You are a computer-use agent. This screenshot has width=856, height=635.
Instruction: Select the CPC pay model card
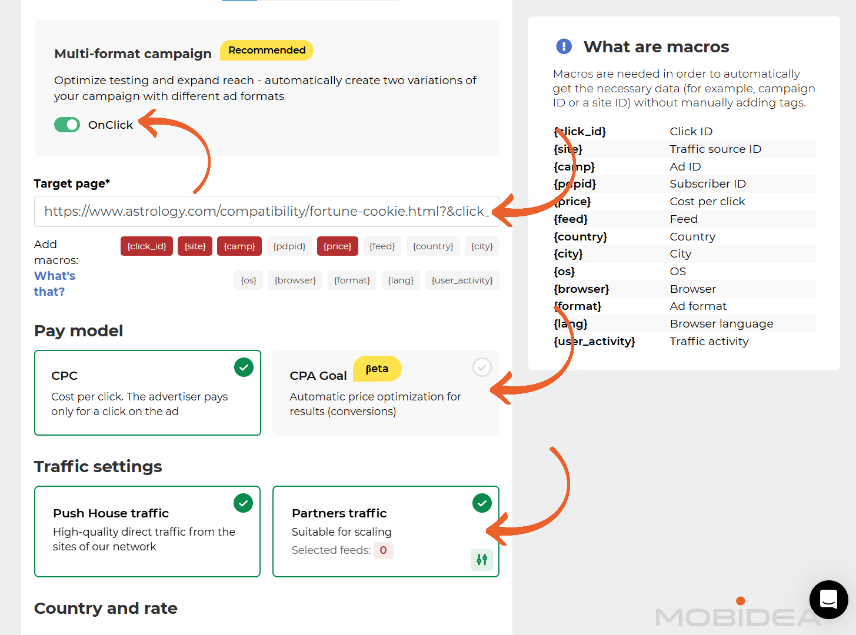point(147,393)
